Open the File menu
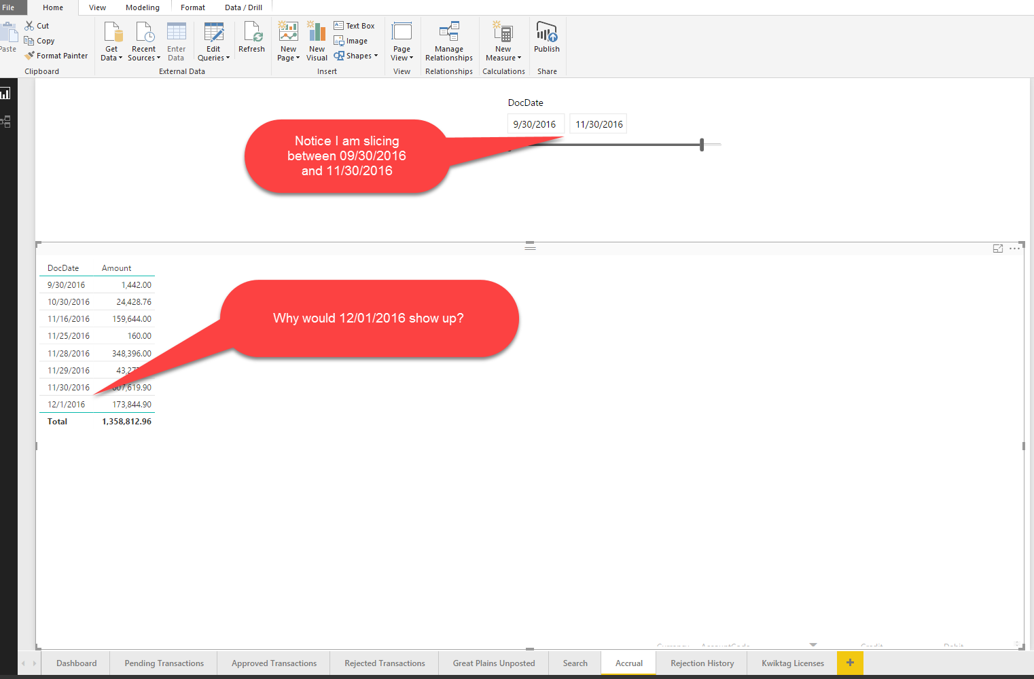 click(8, 7)
